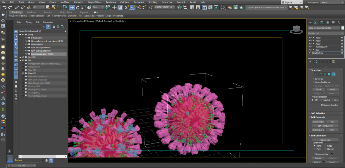Hide the TurboSmooth modifier eye icon
345x168 pixels.
tap(310, 47)
